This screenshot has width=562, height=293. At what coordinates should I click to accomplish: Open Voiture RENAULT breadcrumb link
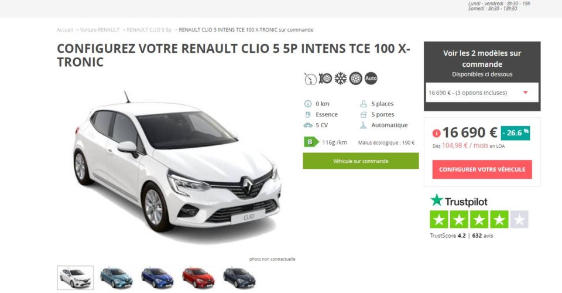(x=100, y=30)
